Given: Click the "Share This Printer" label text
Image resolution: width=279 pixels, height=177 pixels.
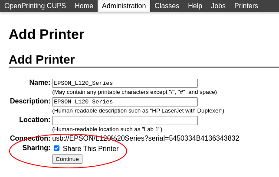Looking at the screenshot, I should [91, 148].
